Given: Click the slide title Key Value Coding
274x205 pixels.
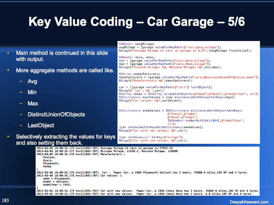Looking at the screenshot, I should [137, 22].
